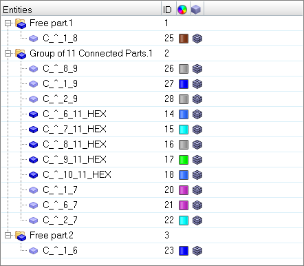Click the component icon of C_^_8_9
This screenshot has width=304, height=266.
coord(34,69)
